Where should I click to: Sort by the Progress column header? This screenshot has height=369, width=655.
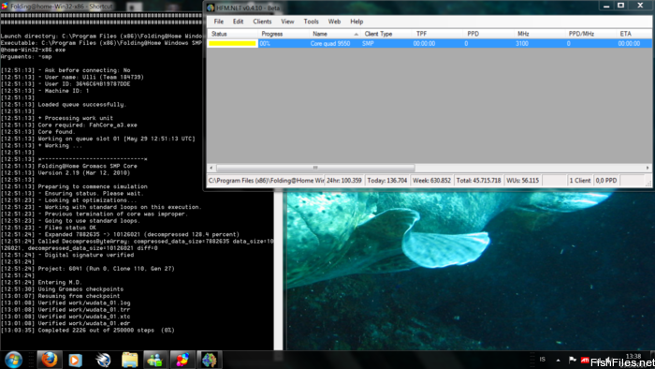tap(284, 34)
